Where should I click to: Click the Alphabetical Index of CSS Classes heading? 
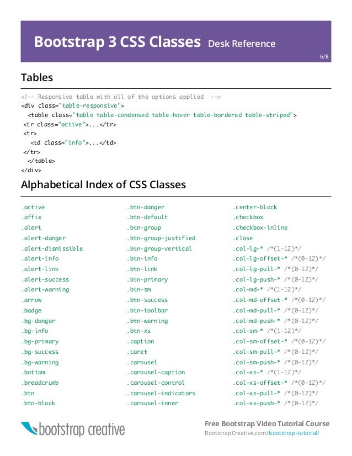click(x=103, y=185)
